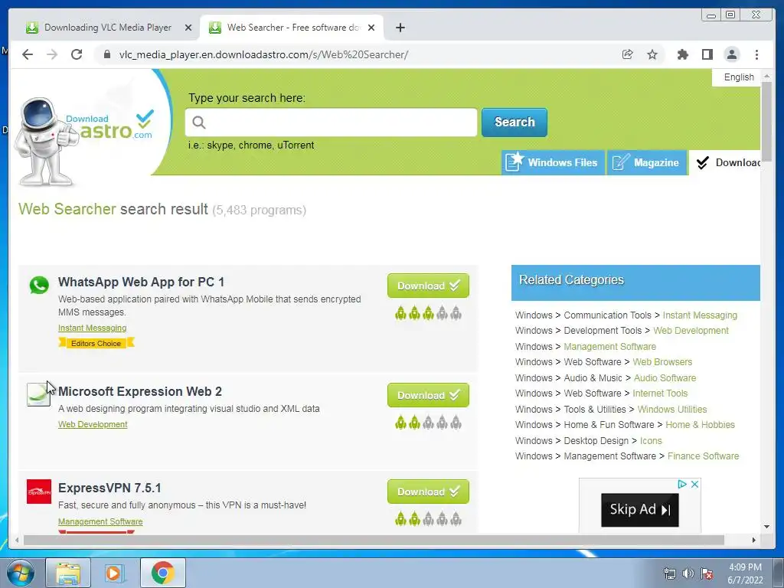The height and width of the screenshot is (588, 784).
Task: Click ExpressVPN rocket rating icons
Action: tap(428, 520)
